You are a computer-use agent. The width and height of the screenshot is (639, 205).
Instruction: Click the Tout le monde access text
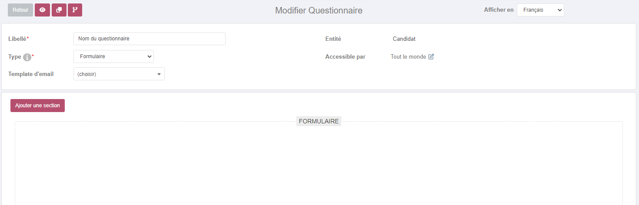408,56
